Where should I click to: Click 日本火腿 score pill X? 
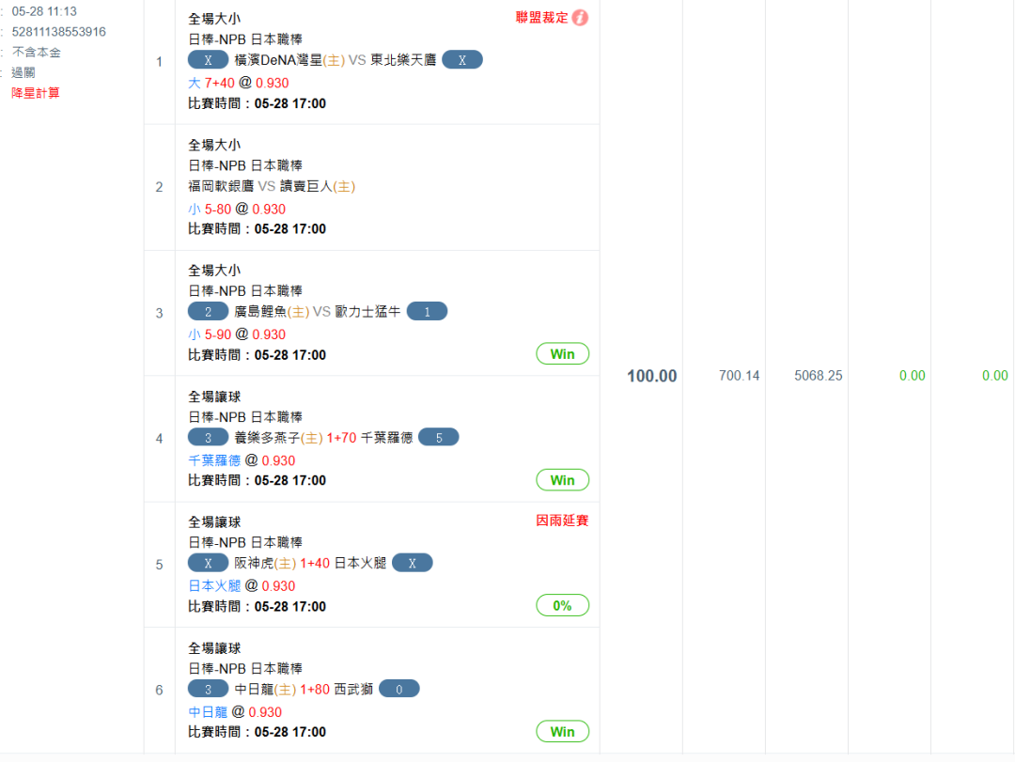pos(412,564)
